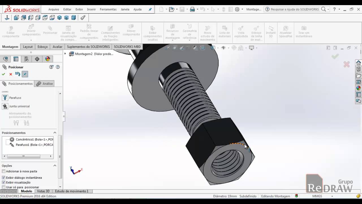Image resolution: width=362 pixels, height=204 pixels.
Task: Click the flashlight icon in views toolbar
Action: (83, 18)
